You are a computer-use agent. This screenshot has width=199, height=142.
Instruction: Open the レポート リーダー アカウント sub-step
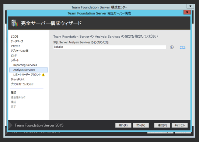(27, 75)
